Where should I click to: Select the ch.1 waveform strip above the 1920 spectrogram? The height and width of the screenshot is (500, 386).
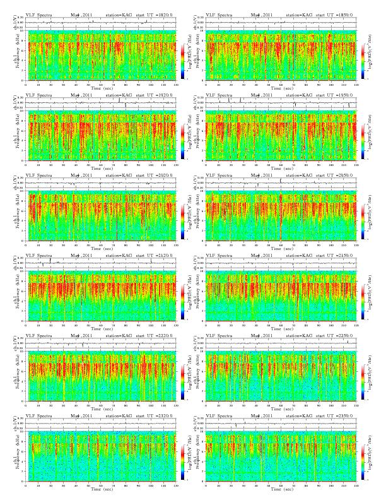tap(101, 103)
